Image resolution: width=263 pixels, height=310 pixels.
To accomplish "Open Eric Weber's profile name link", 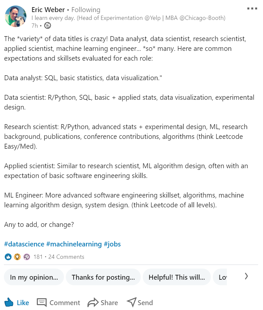I will (48, 10).
